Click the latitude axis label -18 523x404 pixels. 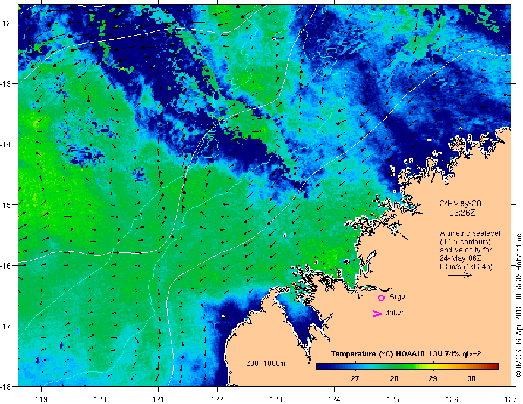pos(6,387)
